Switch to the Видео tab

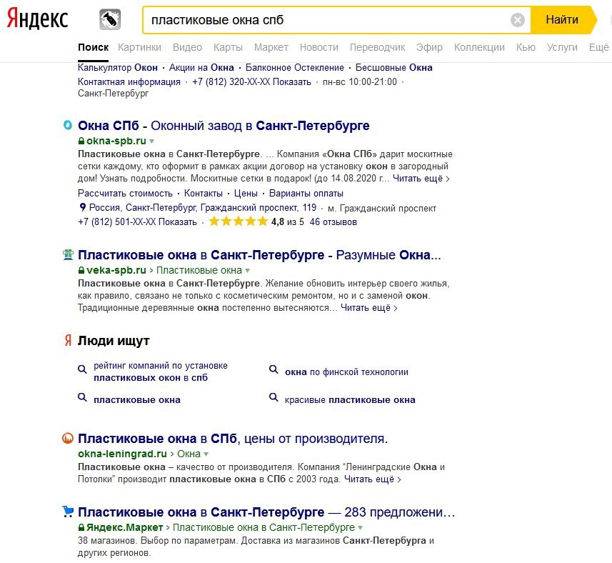click(187, 47)
